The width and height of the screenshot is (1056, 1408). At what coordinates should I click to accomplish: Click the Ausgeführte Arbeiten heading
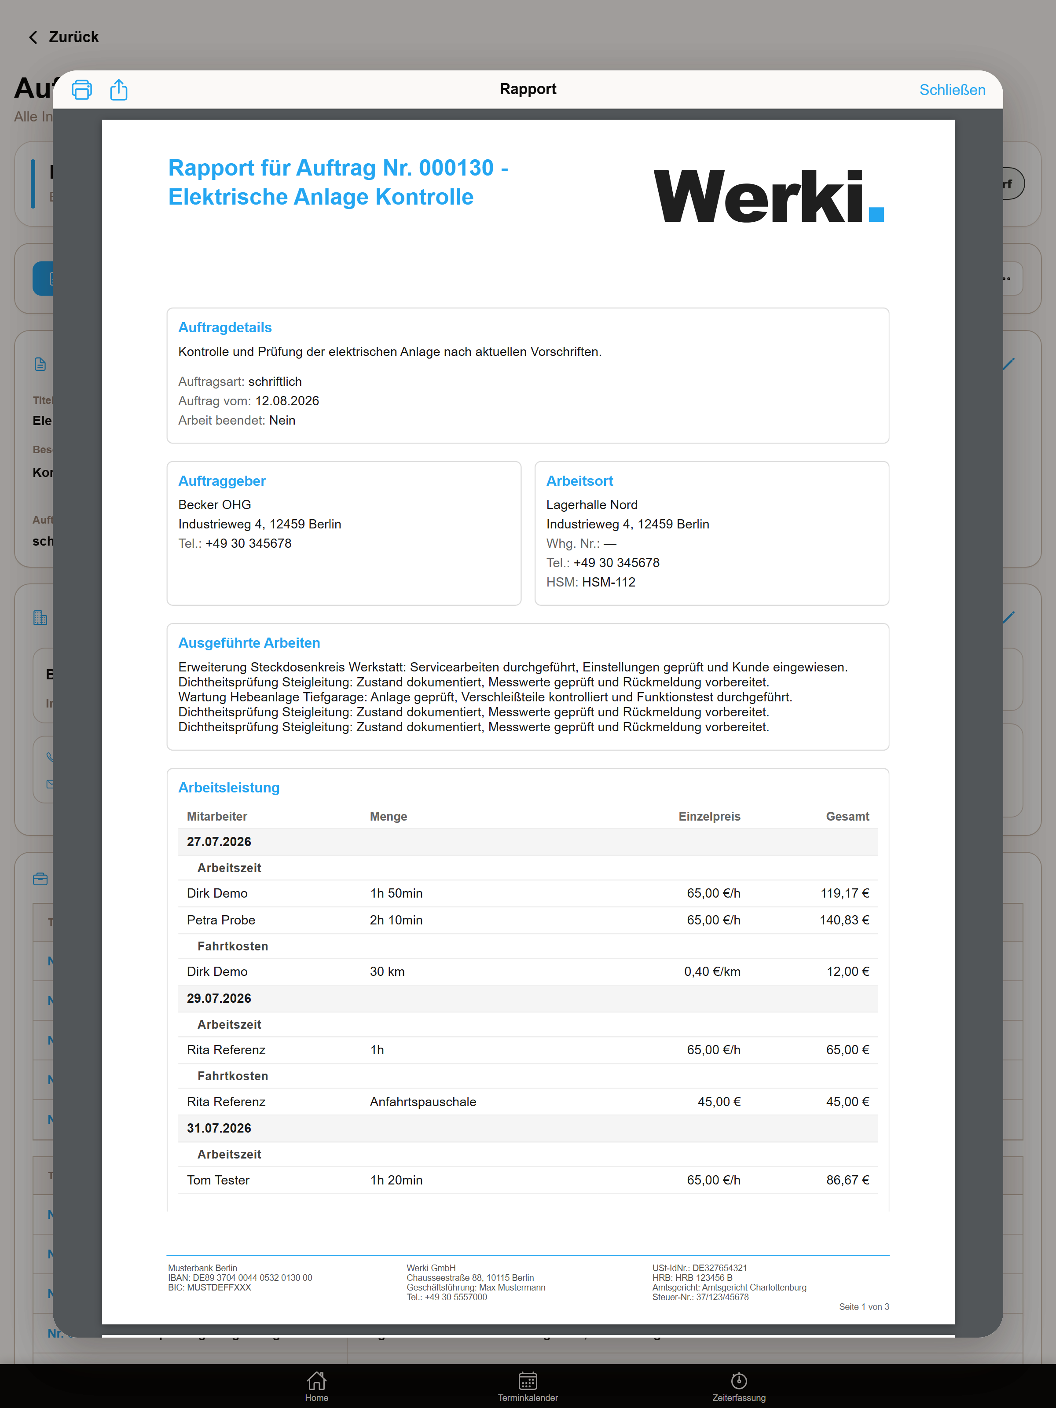pos(249,642)
